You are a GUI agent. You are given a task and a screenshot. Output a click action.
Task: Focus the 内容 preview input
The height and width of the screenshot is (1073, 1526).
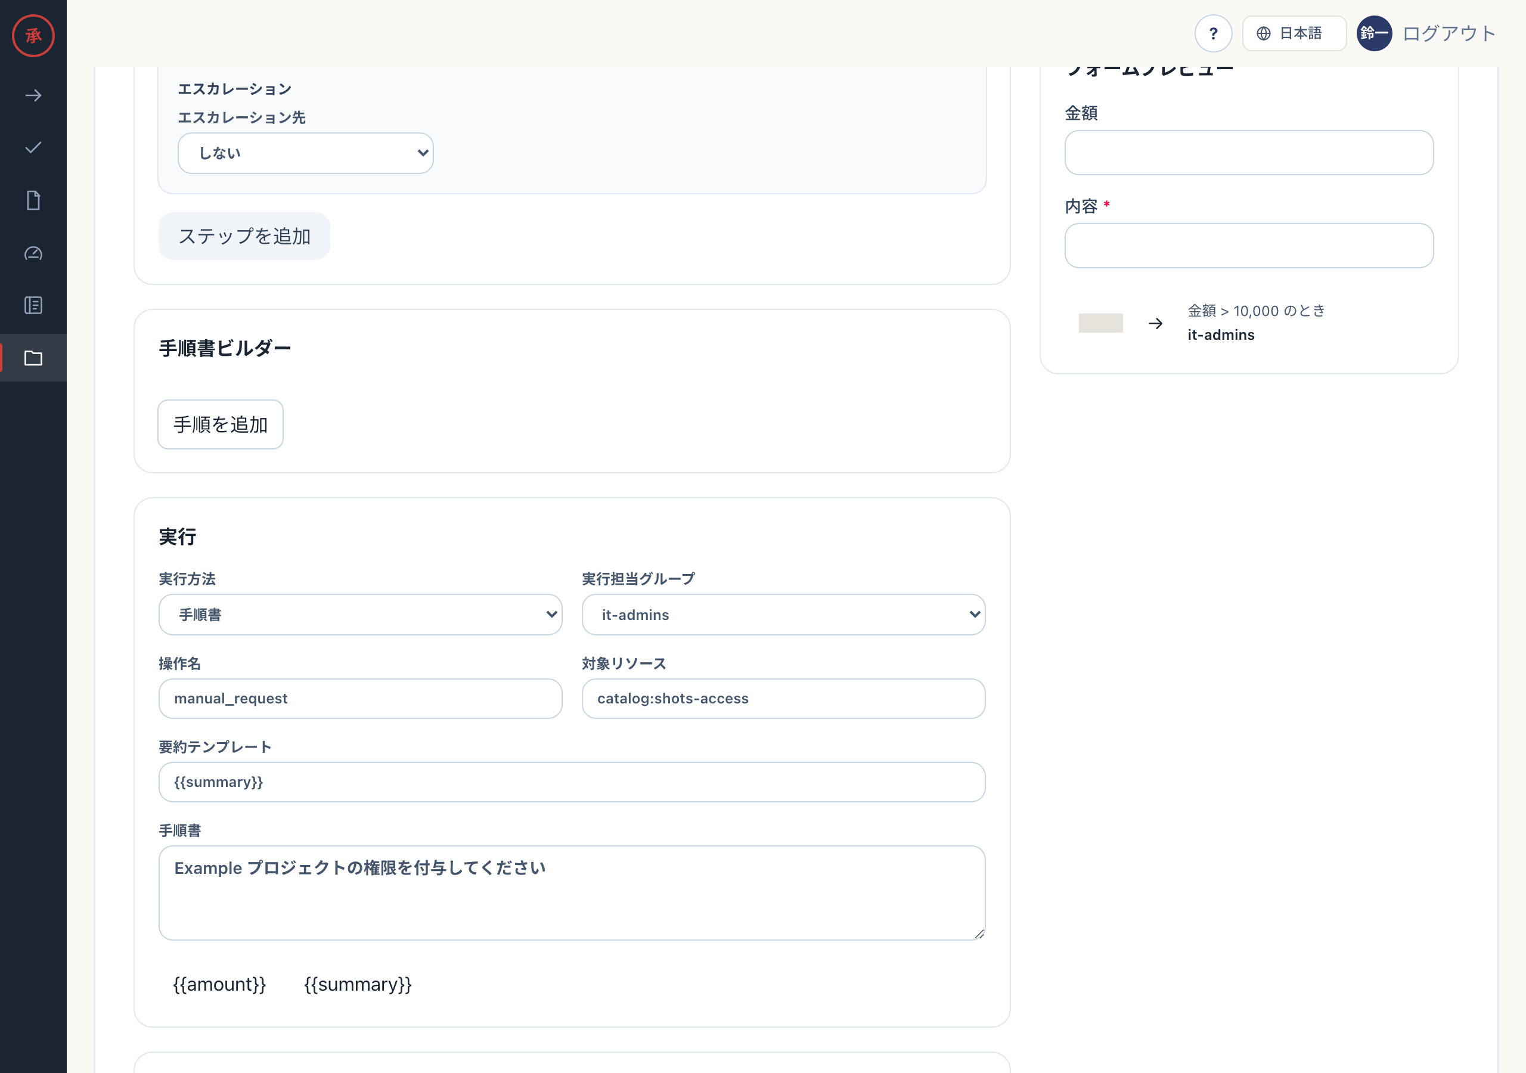pos(1249,246)
